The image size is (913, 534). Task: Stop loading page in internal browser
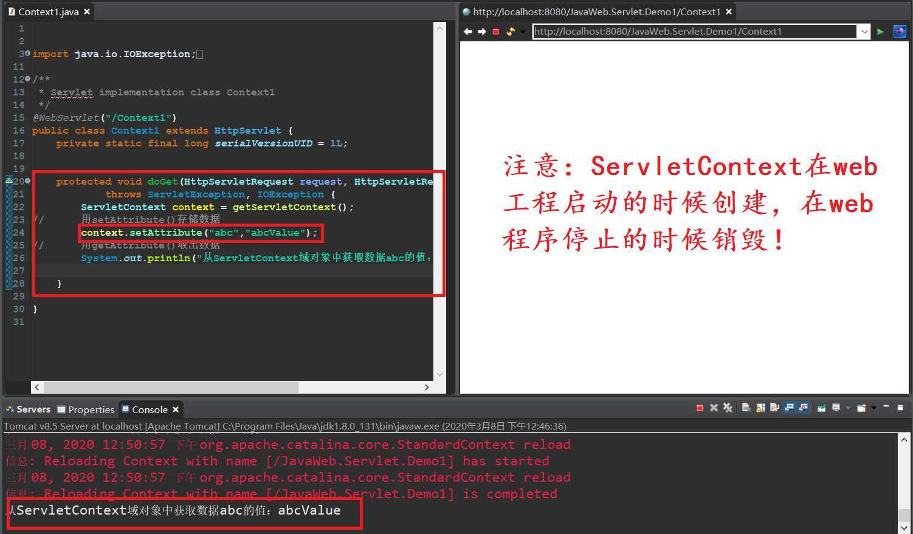(495, 32)
